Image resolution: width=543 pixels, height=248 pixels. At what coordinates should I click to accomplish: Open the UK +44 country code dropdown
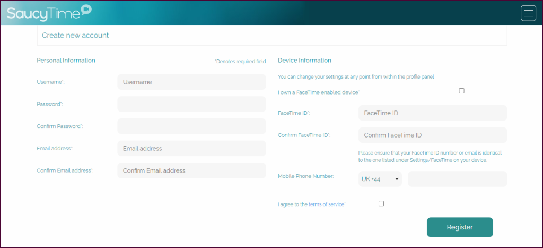(x=380, y=179)
